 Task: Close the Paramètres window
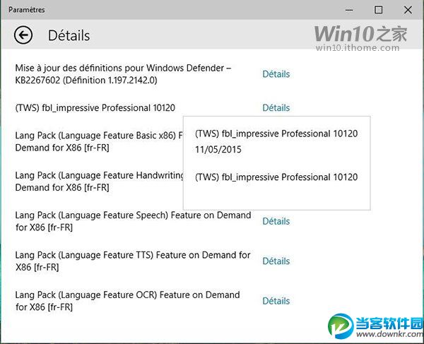tap(408, 10)
